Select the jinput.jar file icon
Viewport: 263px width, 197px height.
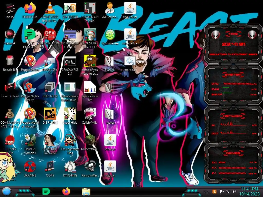pyautogui.click(x=110, y=140)
